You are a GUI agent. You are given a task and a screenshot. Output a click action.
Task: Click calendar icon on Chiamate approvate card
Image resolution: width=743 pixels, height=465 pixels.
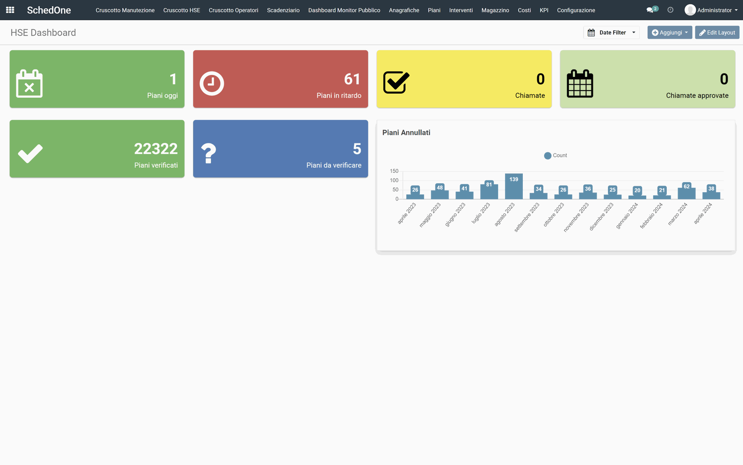click(580, 83)
